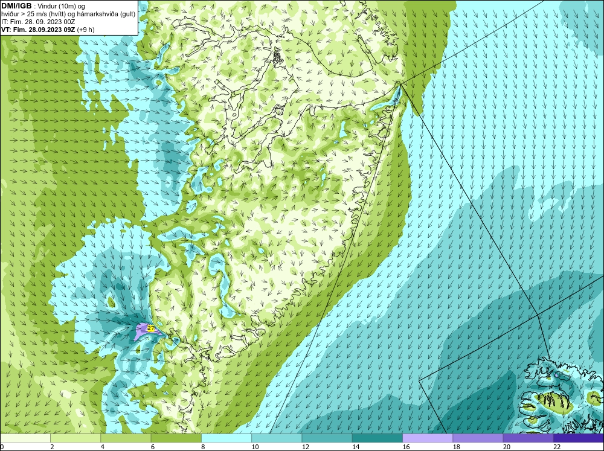Screen dimensions: 604x451
Task: Click the legend scale value 6
Action: tap(153, 447)
